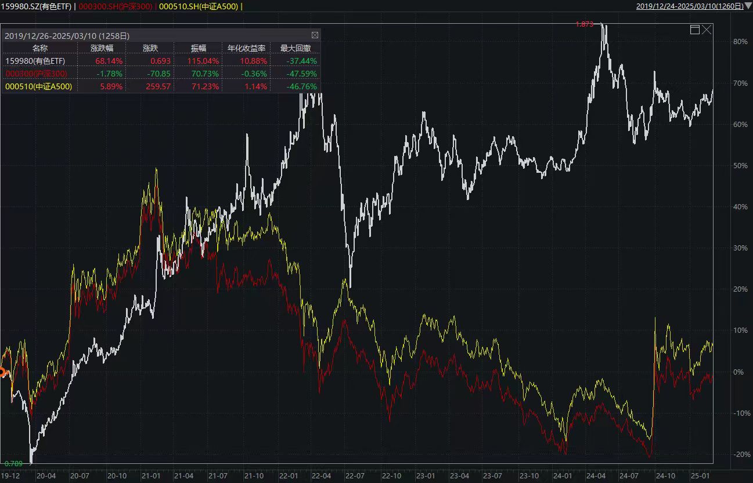The image size is (753, 483).
Task: Select the 159980(有色ETF) row in the table
Action: coord(36,61)
